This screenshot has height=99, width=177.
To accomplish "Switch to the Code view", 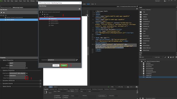I will pyautogui.click(x=84, y=4).
